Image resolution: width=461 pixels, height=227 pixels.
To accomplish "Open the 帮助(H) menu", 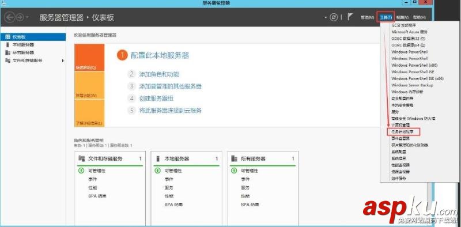I will [x=419, y=17].
